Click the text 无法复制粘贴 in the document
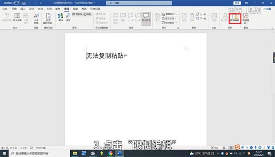This screenshot has height=157, width=275. click(105, 56)
